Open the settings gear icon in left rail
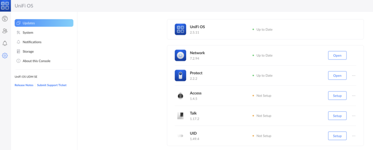The width and height of the screenshot is (373, 150). pyautogui.click(x=5, y=56)
